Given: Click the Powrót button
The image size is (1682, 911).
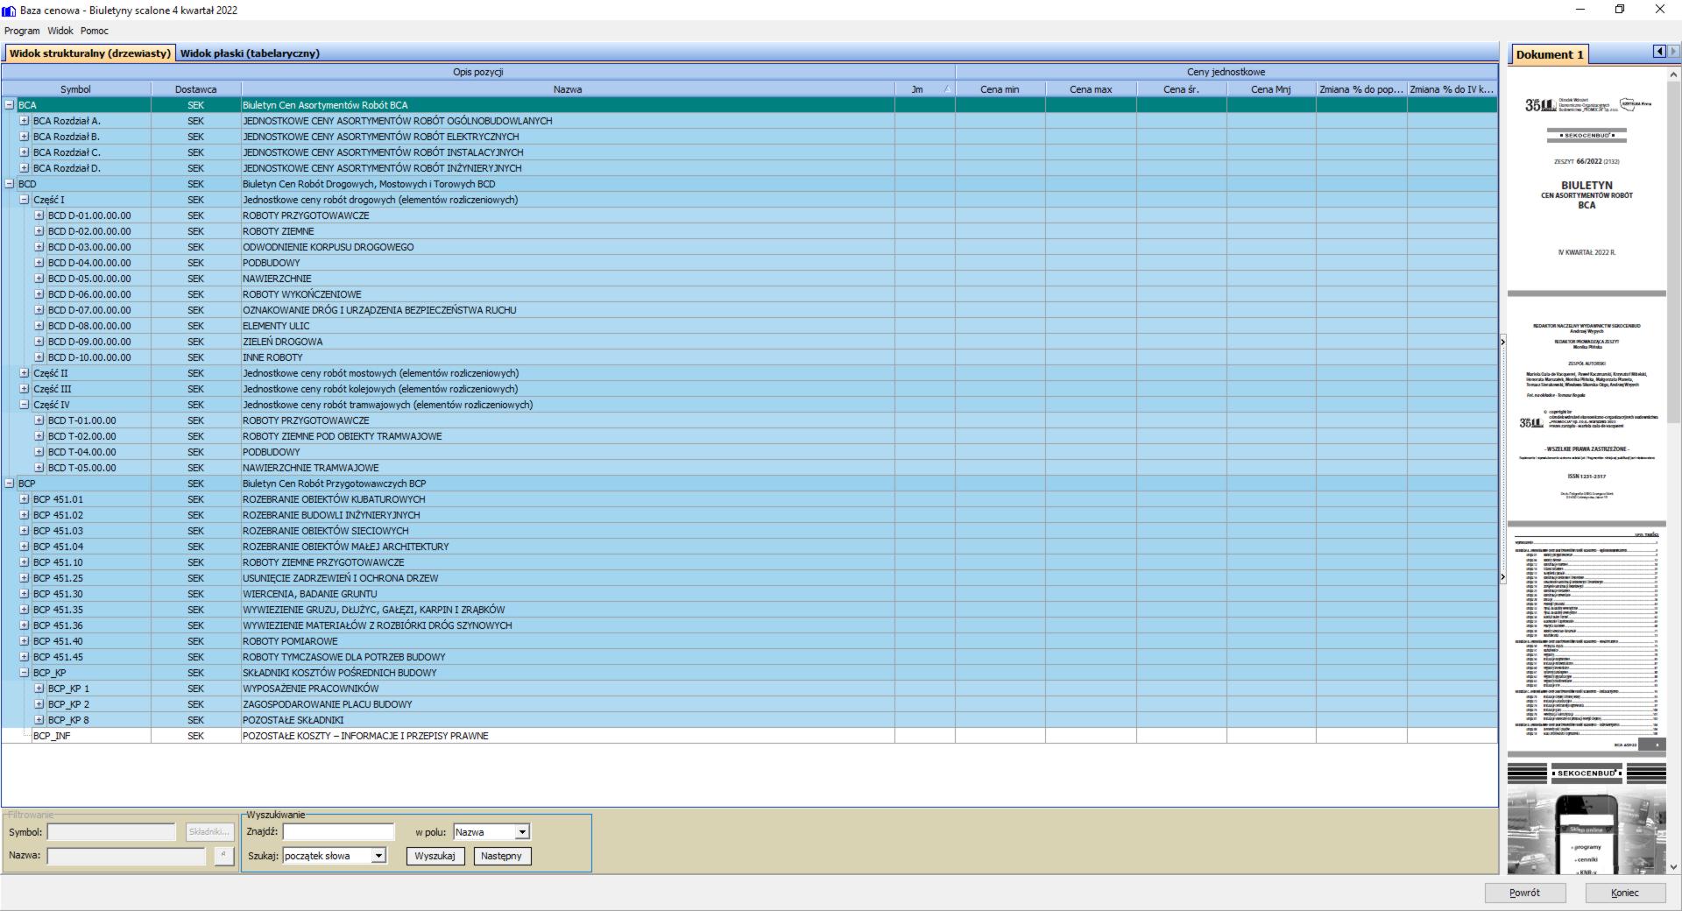Looking at the screenshot, I should click(1524, 893).
